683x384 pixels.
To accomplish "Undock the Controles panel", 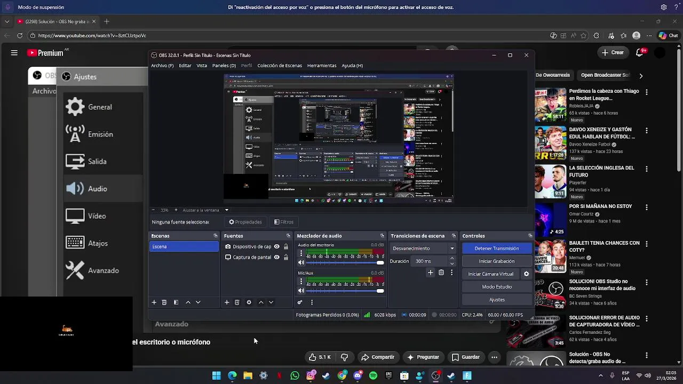I will tap(530, 236).
